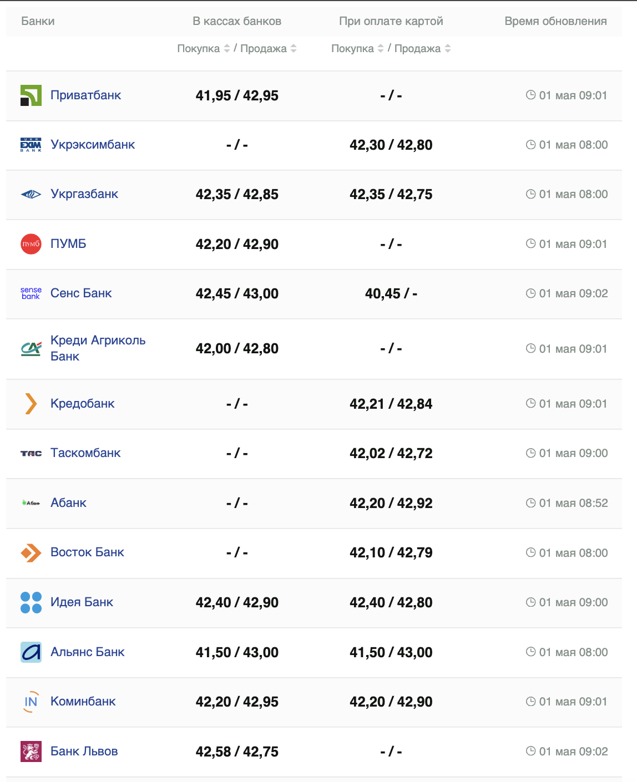Click the Абанк name link

click(x=68, y=503)
